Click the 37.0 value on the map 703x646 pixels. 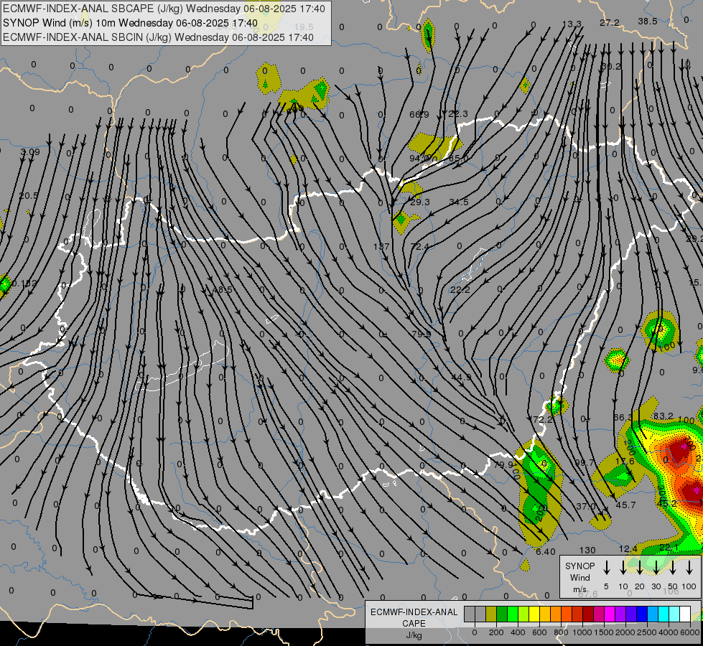pyautogui.click(x=585, y=506)
